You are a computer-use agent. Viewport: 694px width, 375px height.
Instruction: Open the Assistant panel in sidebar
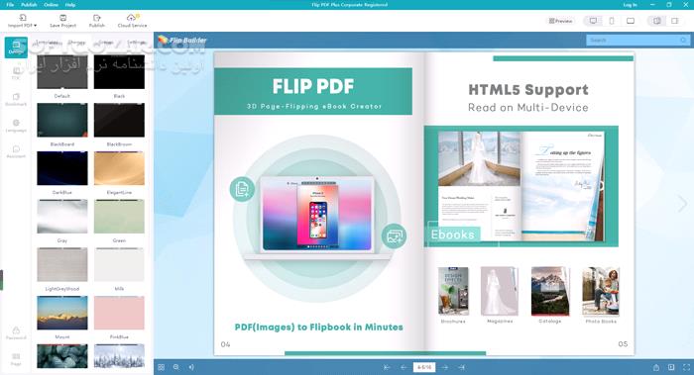pyautogui.click(x=16, y=151)
